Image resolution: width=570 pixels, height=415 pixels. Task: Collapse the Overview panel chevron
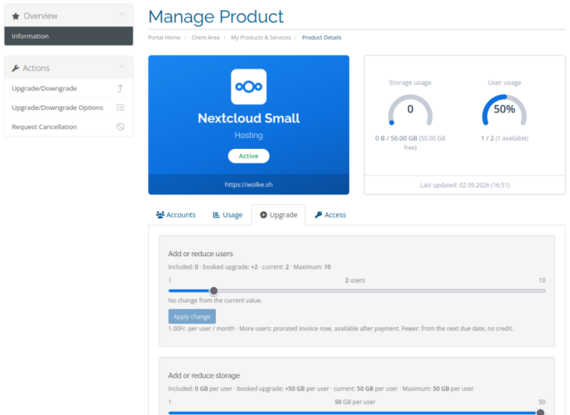pyautogui.click(x=122, y=15)
